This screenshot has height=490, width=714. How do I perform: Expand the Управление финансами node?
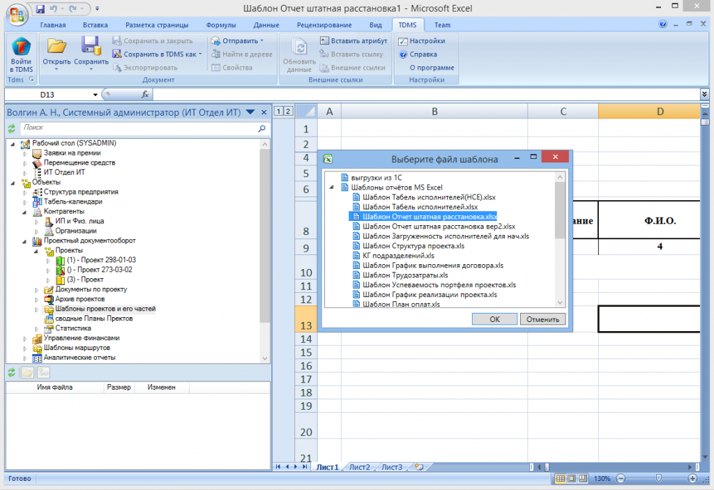25,338
